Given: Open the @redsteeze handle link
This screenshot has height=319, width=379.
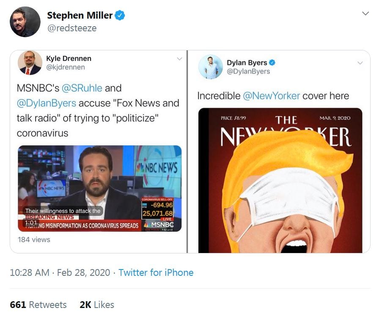Looking at the screenshot, I should pos(71,28).
